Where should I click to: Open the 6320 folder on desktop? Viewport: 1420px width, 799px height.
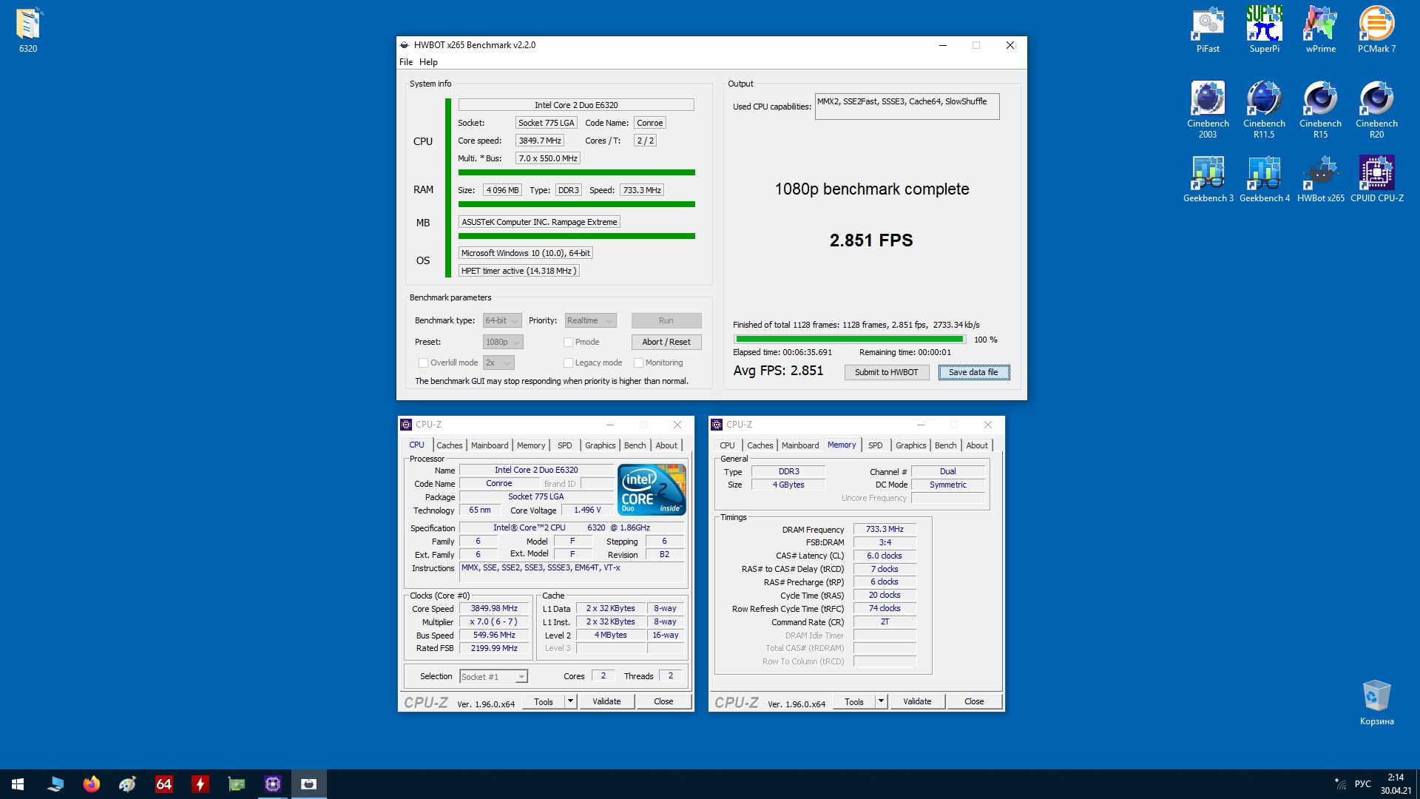coord(28,30)
